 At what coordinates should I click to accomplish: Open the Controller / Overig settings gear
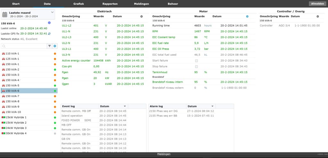318,16
